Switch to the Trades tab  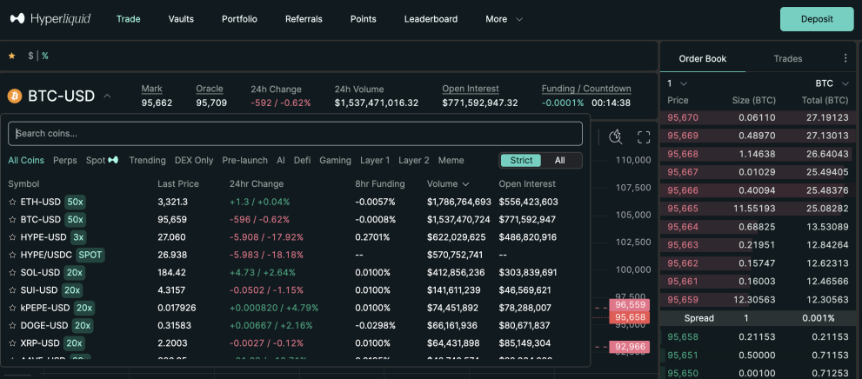pyautogui.click(x=788, y=59)
